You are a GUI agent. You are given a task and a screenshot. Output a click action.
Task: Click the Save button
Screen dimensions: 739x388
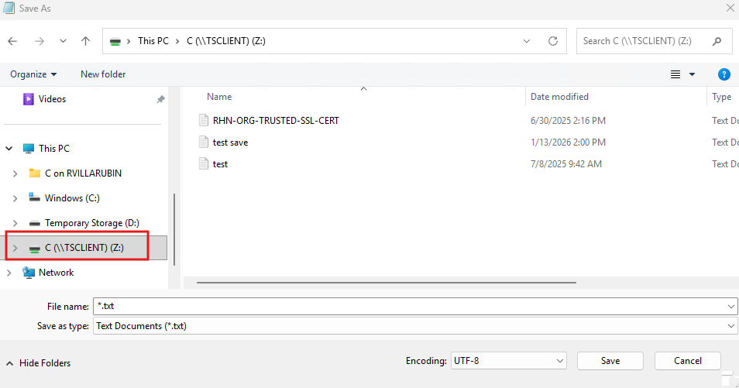click(x=610, y=361)
